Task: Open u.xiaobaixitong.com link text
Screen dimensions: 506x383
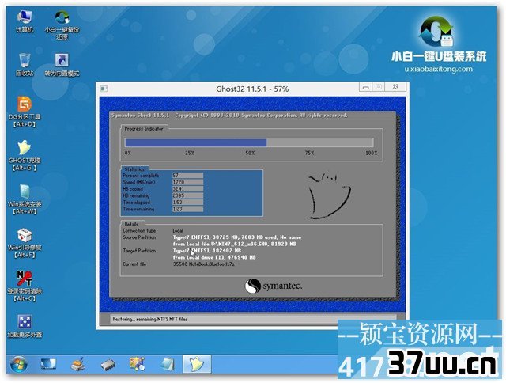Action: pyautogui.click(x=438, y=69)
